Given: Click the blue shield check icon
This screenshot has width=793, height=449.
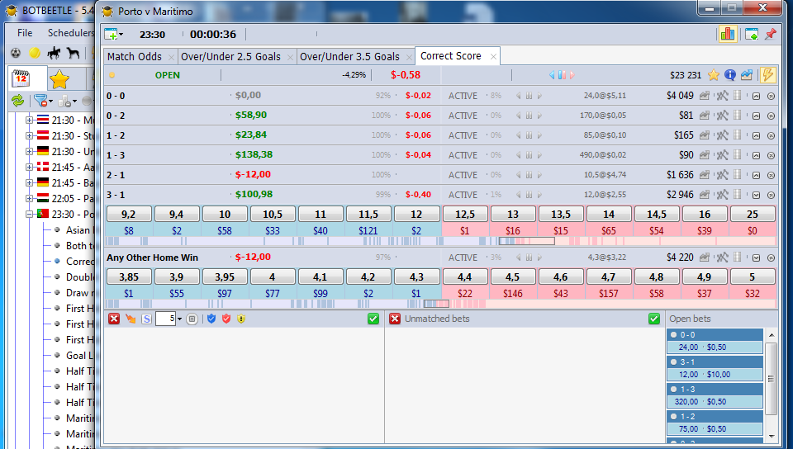Looking at the screenshot, I should [211, 319].
